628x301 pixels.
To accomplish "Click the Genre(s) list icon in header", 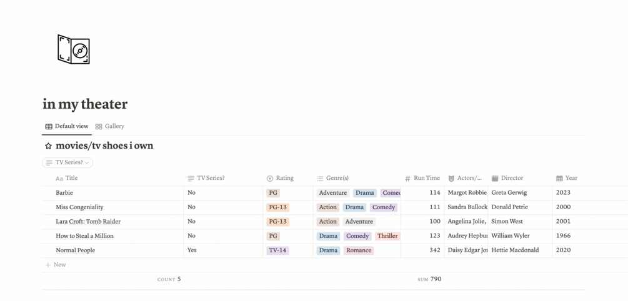I will coord(320,179).
